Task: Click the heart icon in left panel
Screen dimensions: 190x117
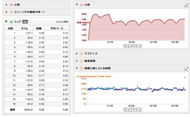Action: 11,5
